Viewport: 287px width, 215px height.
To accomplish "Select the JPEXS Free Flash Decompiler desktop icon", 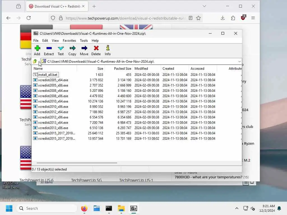I will pyautogui.click(x=11, y=185).
